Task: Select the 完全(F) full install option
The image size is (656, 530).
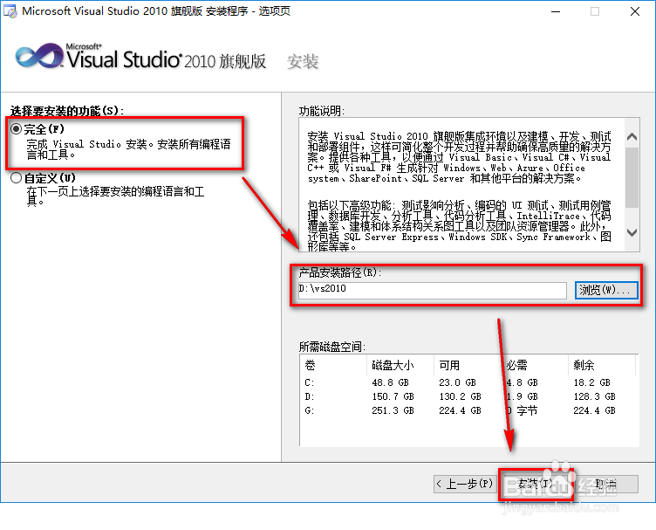Action: 16,129
